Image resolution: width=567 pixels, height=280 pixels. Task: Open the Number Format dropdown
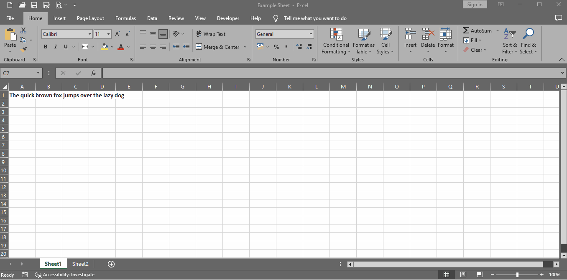click(311, 34)
